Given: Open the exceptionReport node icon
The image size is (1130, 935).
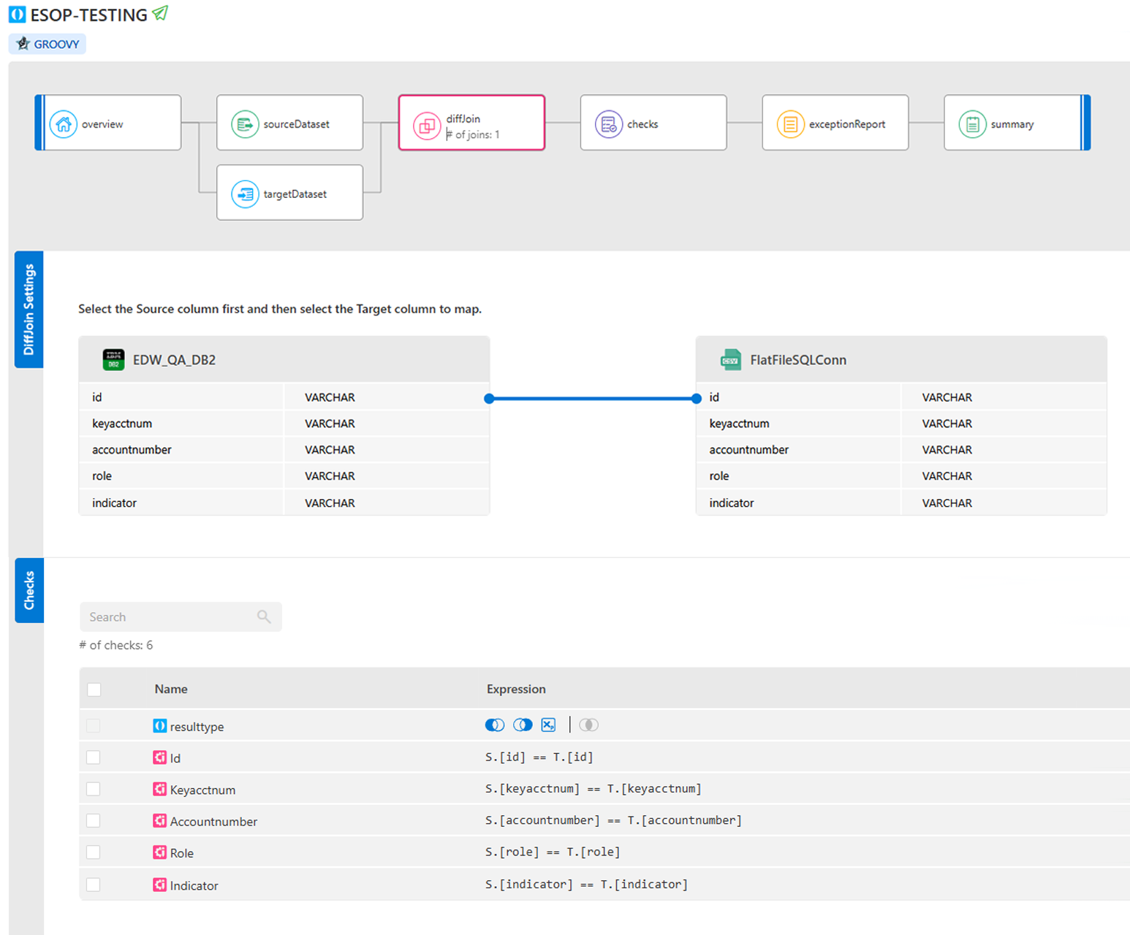Looking at the screenshot, I should pyautogui.click(x=790, y=124).
